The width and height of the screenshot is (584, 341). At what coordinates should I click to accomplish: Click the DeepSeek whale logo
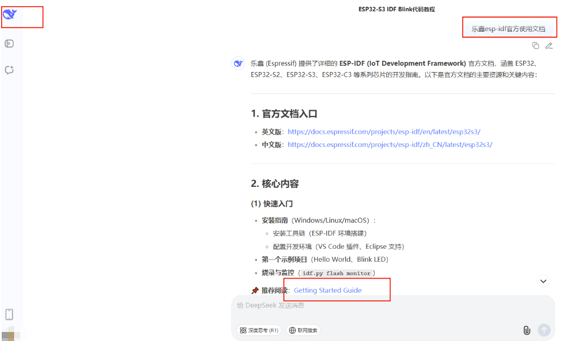(x=10, y=14)
